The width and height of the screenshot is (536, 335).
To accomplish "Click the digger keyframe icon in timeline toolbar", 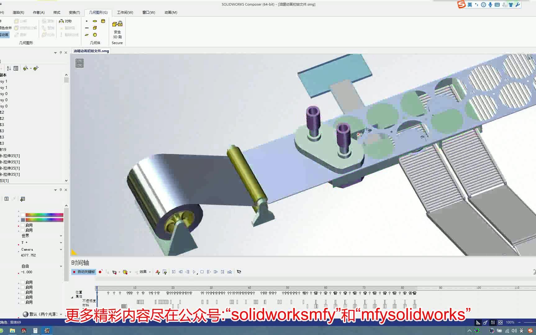I will point(125,272).
